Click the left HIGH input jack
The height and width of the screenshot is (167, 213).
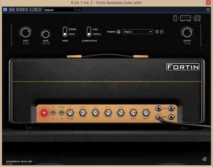pos(158,108)
